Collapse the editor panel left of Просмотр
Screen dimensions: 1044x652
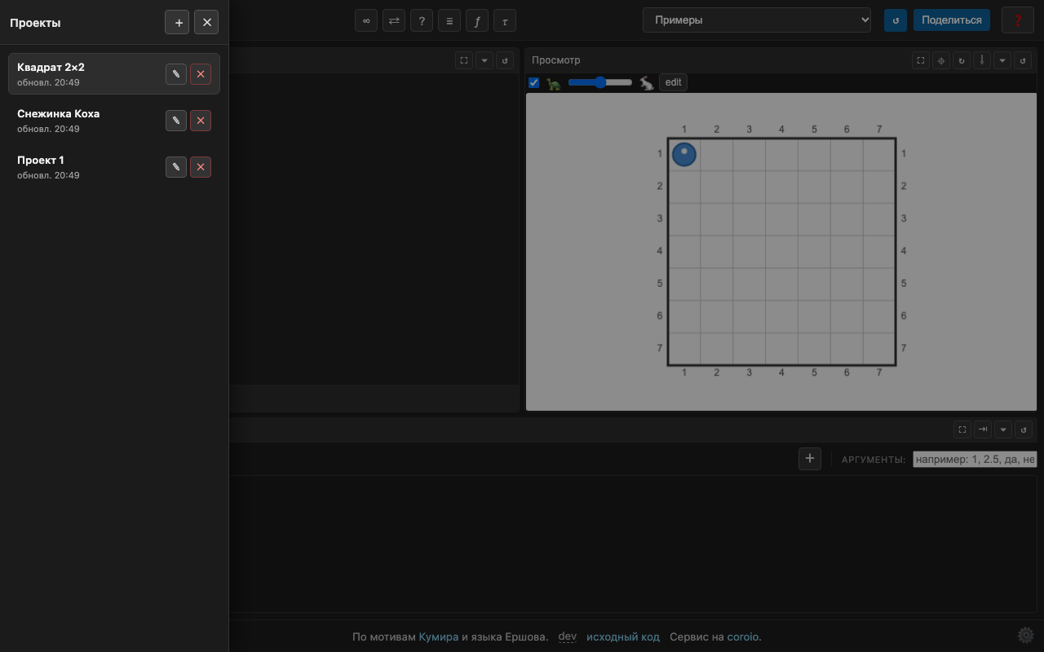[484, 60]
